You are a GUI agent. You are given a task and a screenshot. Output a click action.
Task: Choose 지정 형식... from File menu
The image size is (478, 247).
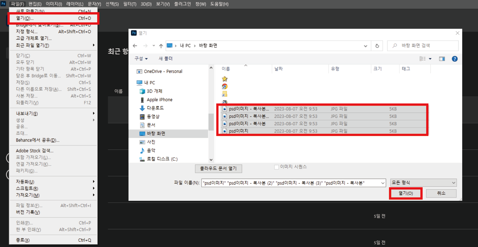click(53, 32)
